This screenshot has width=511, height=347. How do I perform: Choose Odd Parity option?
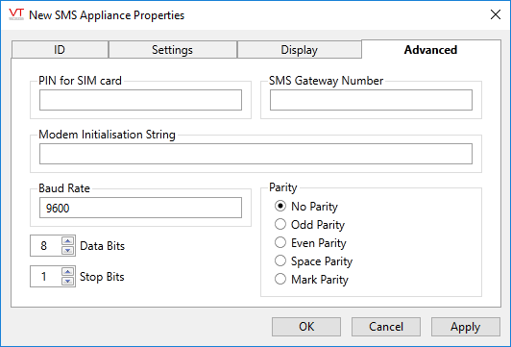click(x=280, y=224)
